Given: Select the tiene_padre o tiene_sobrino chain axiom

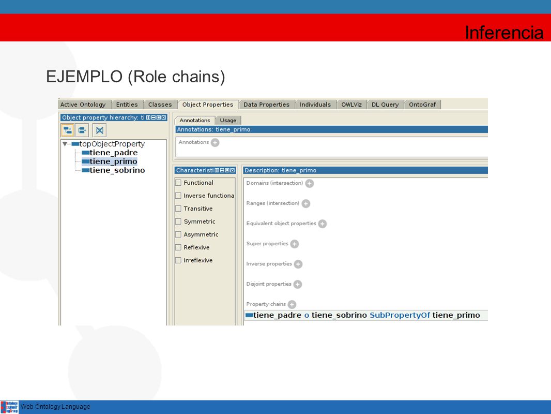Looking at the screenshot, I should [365, 315].
